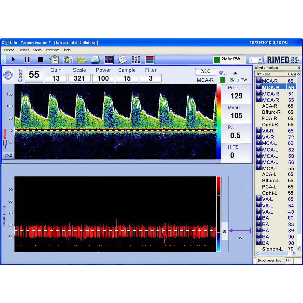This screenshot has height=303, width=303.
Task: Open the Studies menu
Action: [x=23, y=50]
